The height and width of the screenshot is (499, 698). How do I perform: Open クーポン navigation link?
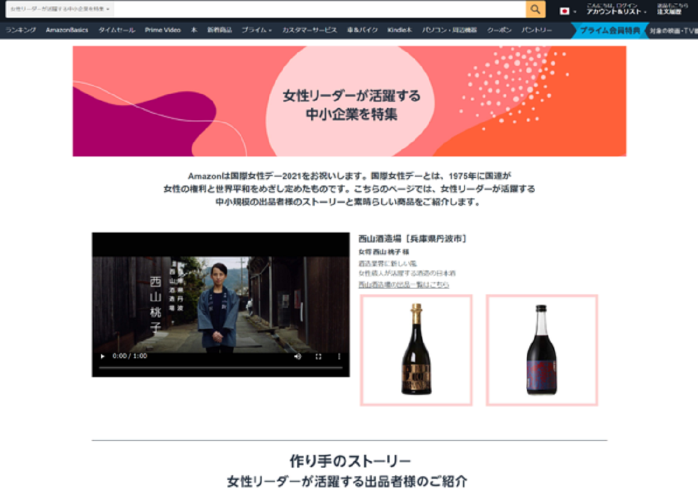(500, 30)
